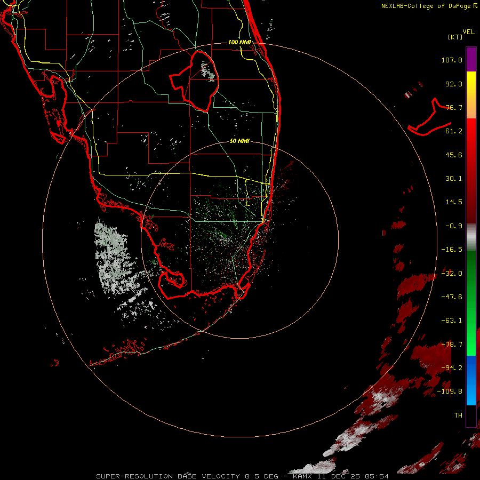Image resolution: width=480 pixels, height=480 pixels.
Task: Select the 107.8 legend value
Action: tap(452, 60)
